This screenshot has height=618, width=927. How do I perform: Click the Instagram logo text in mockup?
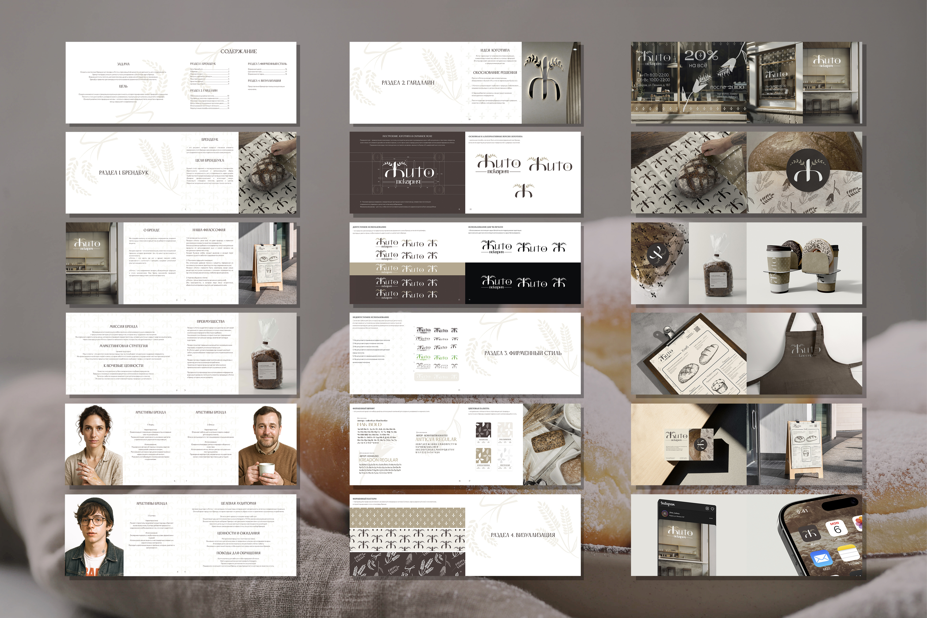[668, 504]
